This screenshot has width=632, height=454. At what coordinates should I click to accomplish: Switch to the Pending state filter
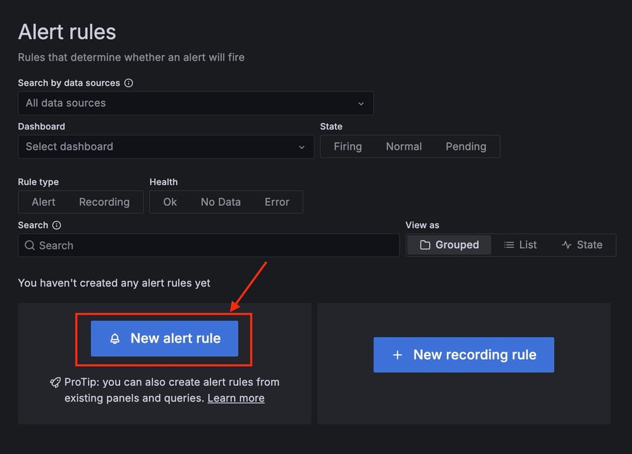click(x=466, y=146)
